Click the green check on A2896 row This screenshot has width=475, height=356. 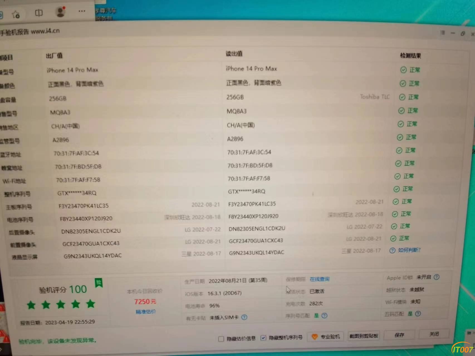tap(400, 137)
